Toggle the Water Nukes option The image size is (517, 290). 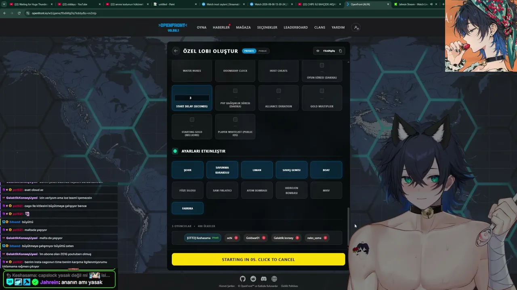192,71
